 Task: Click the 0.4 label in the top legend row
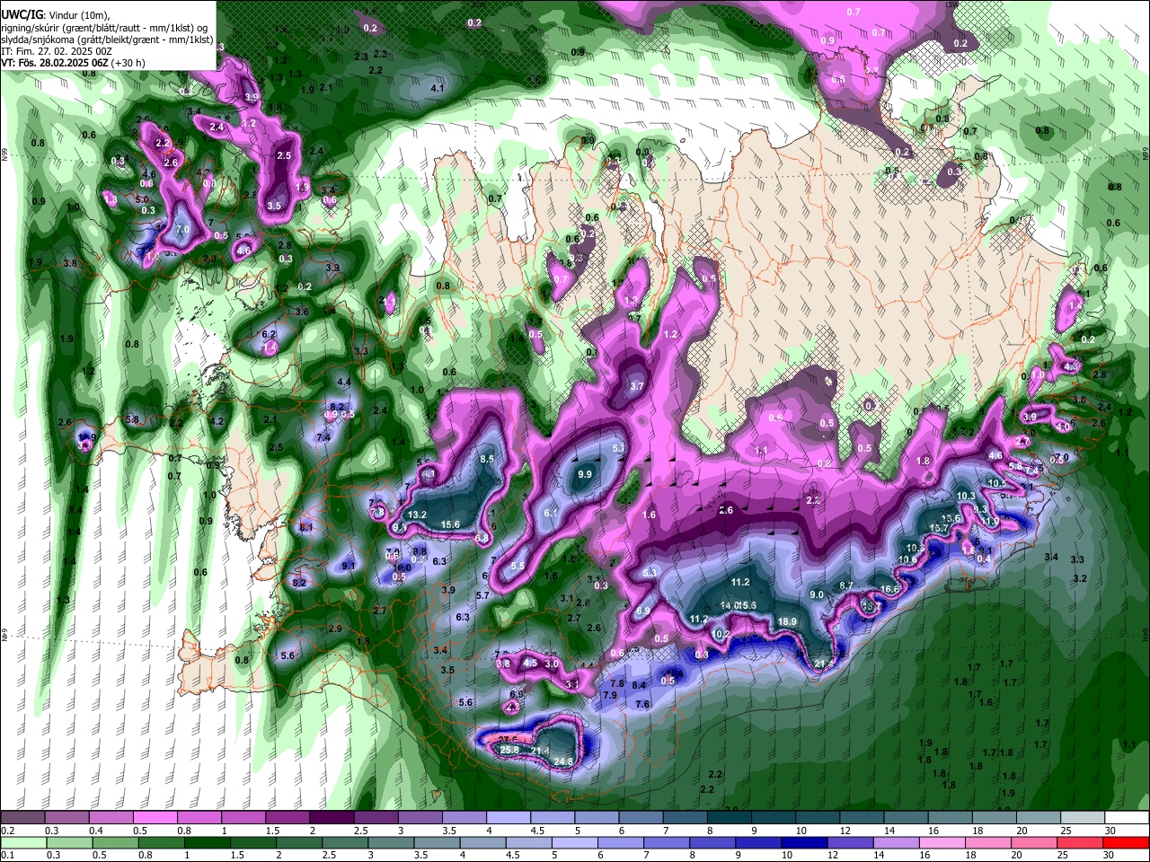pos(95,831)
